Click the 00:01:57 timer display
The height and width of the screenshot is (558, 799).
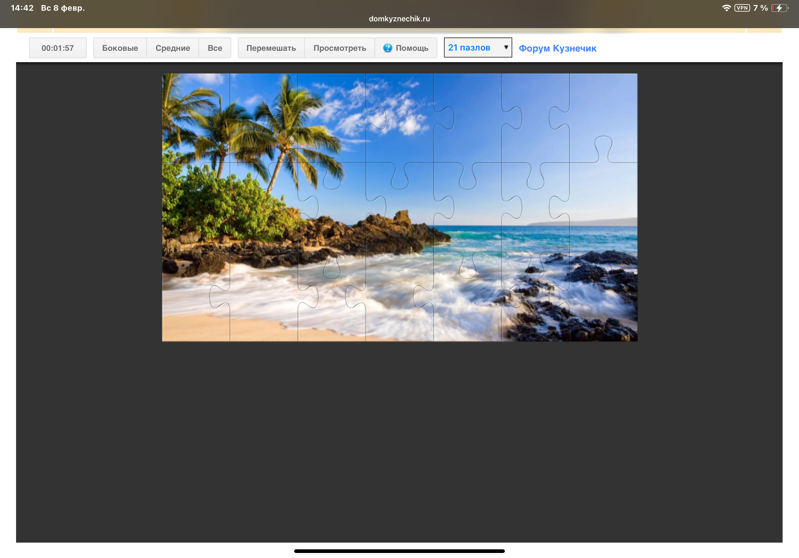(x=58, y=48)
